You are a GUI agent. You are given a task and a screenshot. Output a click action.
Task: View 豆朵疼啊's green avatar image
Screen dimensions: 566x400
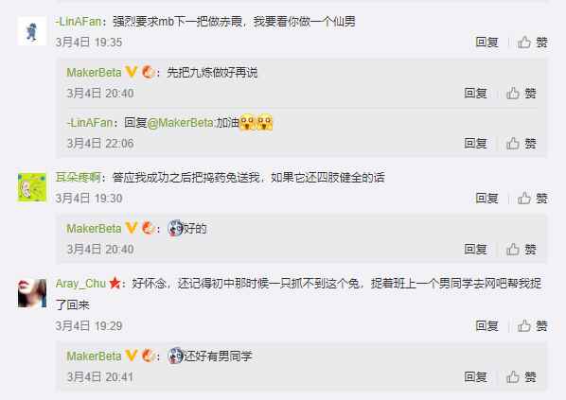[x=32, y=187]
